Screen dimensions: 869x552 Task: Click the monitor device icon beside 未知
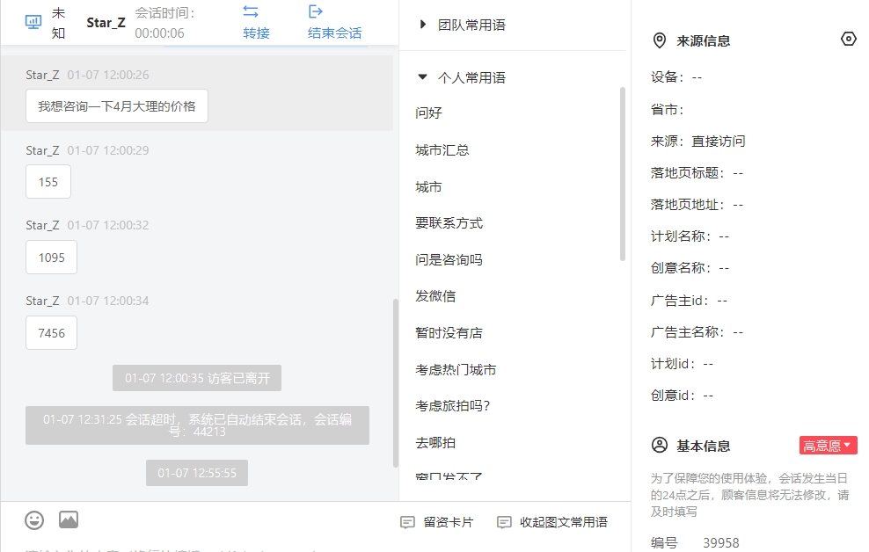click(33, 22)
